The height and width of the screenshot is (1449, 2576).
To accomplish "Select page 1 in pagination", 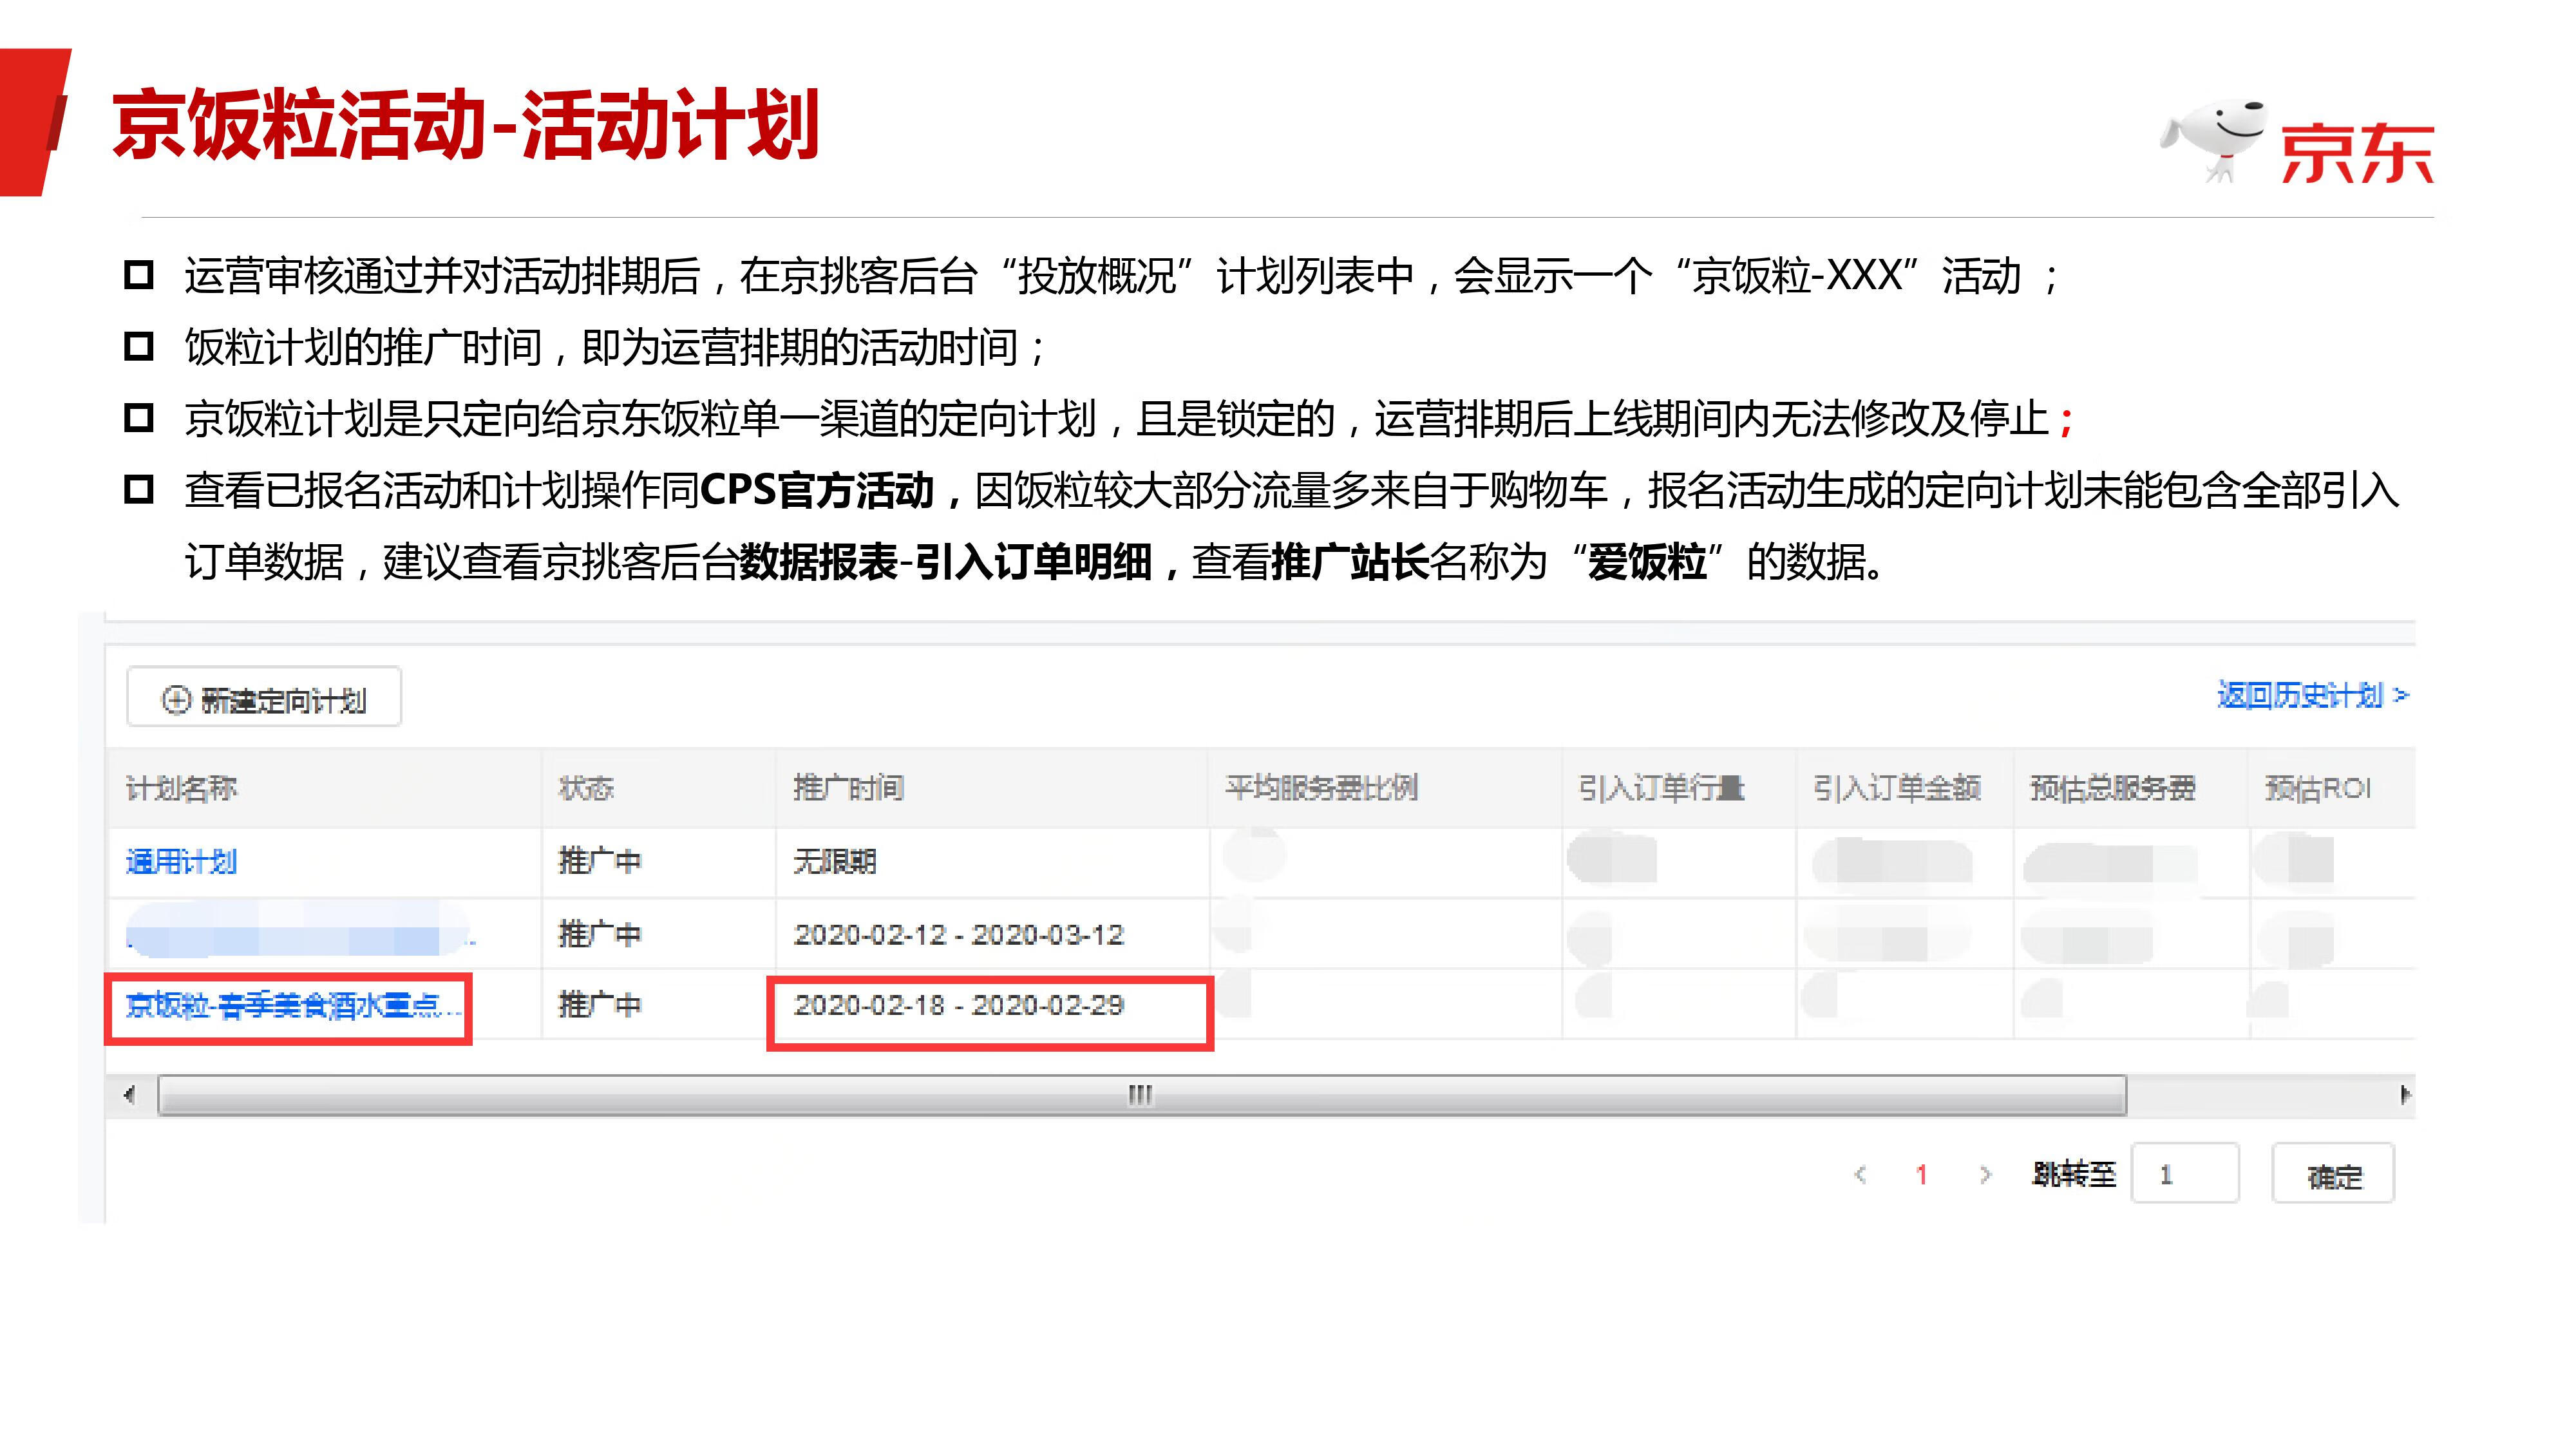I will tap(1921, 1174).
